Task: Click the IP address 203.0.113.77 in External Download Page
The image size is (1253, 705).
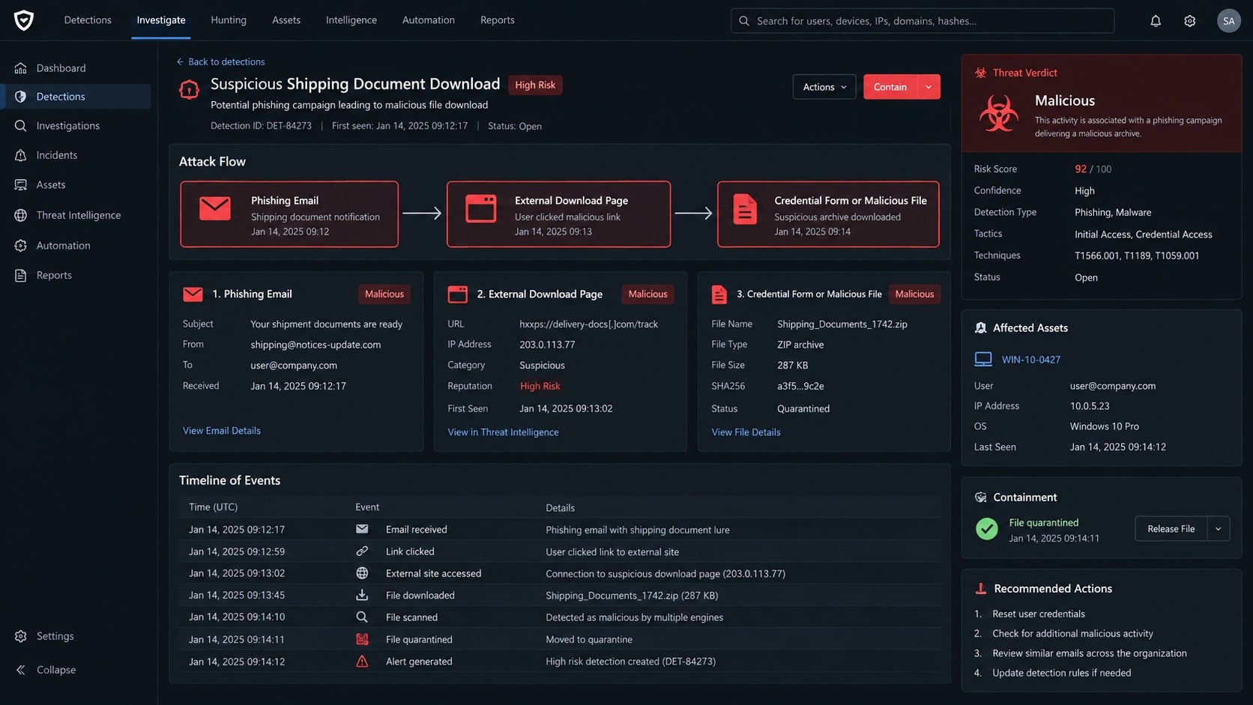Action: click(547, 345)
